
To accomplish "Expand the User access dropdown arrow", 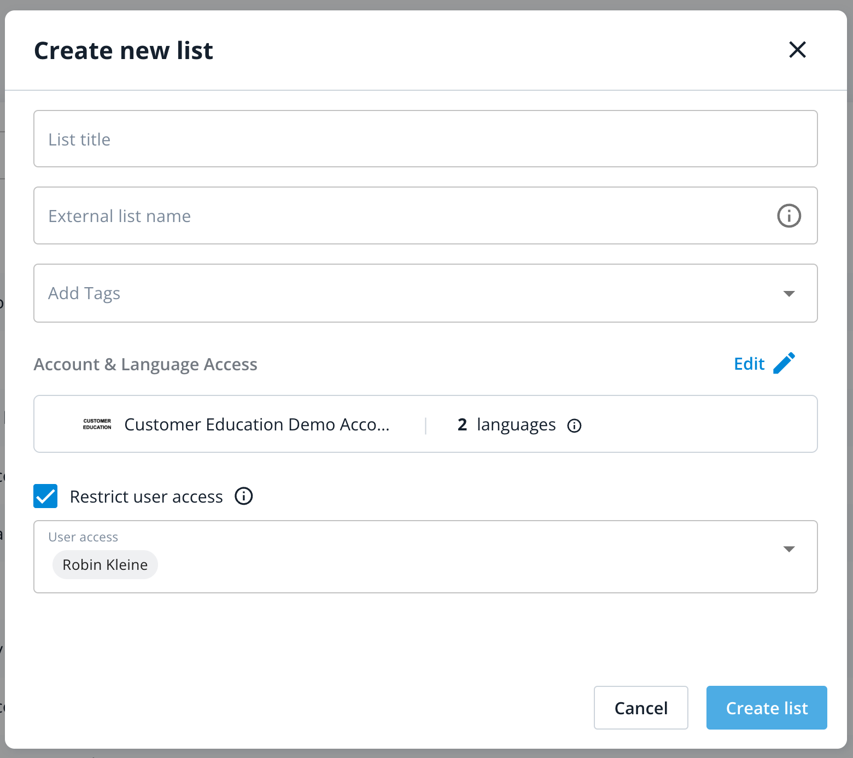I will pyautogui.click(x=788, y=549).
